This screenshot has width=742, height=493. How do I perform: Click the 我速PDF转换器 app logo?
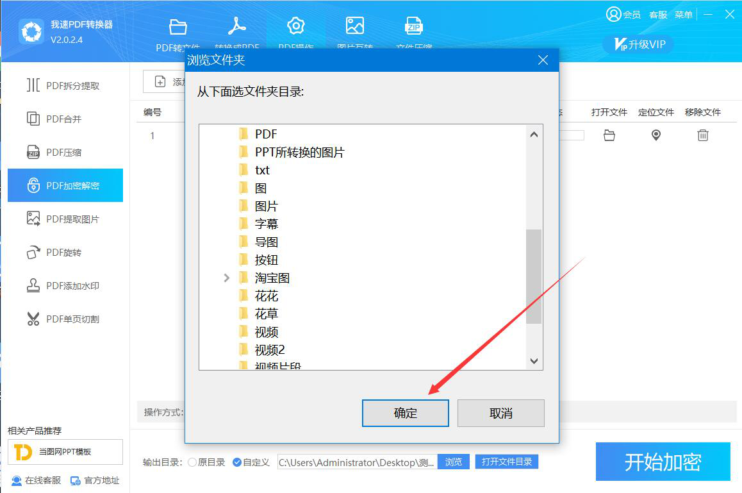(x=31, y=32)
